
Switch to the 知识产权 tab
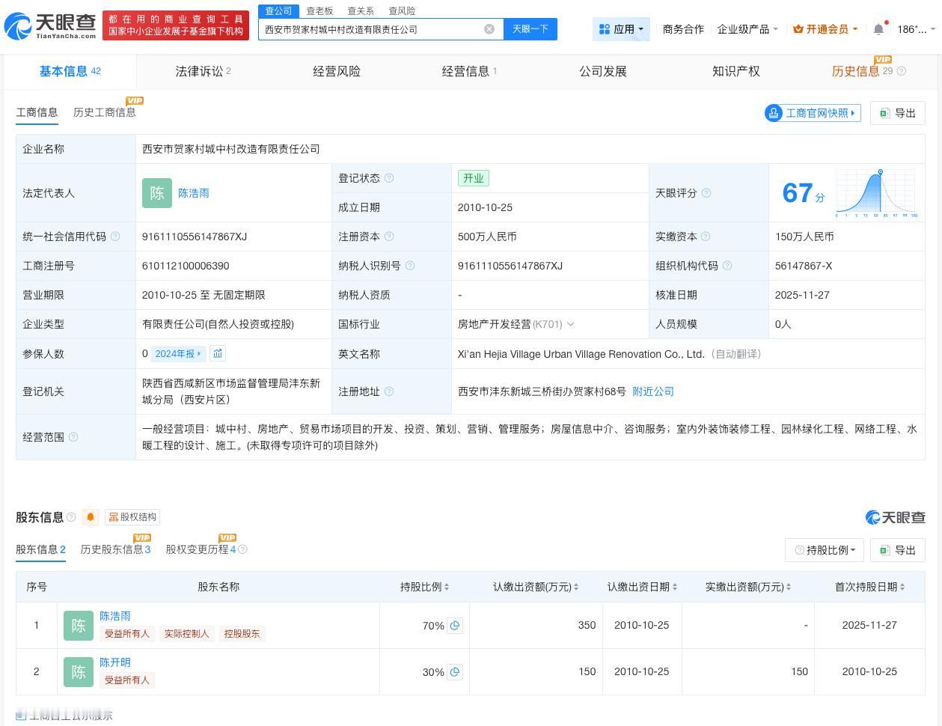coord(735,71)
